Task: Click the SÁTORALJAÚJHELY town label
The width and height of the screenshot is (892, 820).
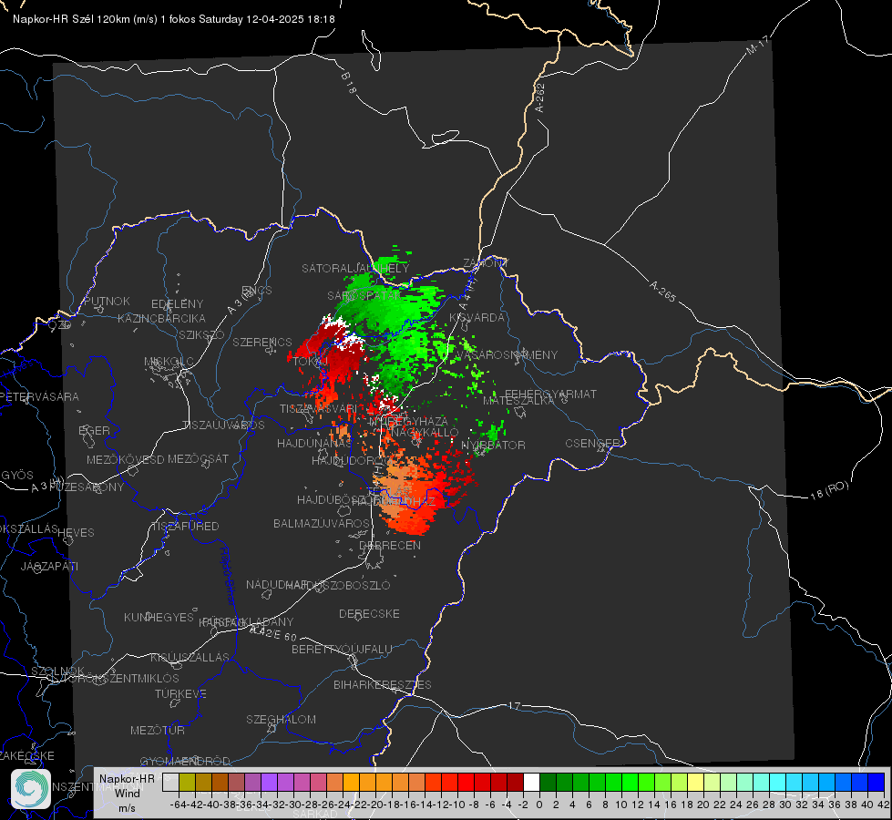Action: pyautogui.click(x=355, y=268)
